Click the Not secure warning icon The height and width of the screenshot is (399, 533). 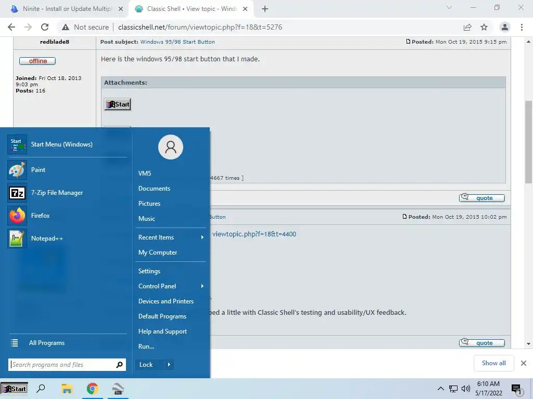coord(66,27)
